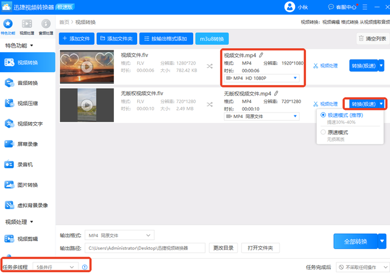Open the 特色功能 top tab
Viewport: 390px width, 274px height.
tap(8, 27)
